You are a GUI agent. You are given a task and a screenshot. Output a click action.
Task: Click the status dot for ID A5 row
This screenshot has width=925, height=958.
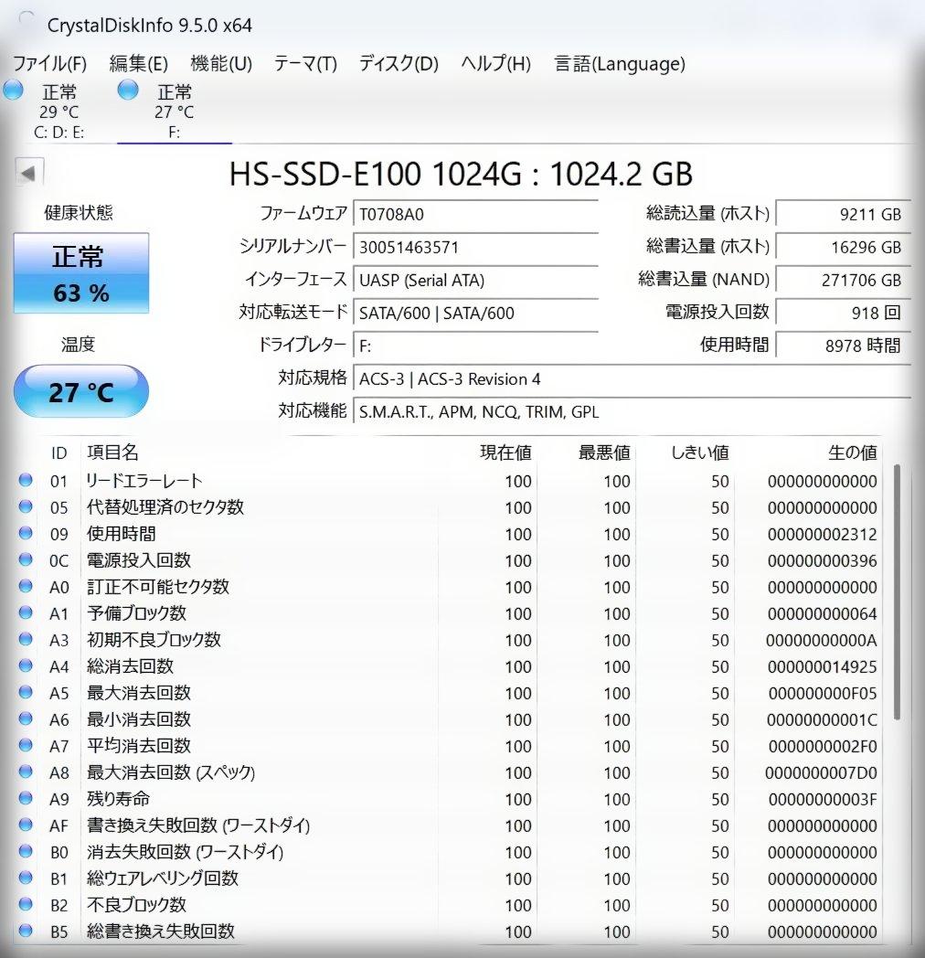(26, 692)
